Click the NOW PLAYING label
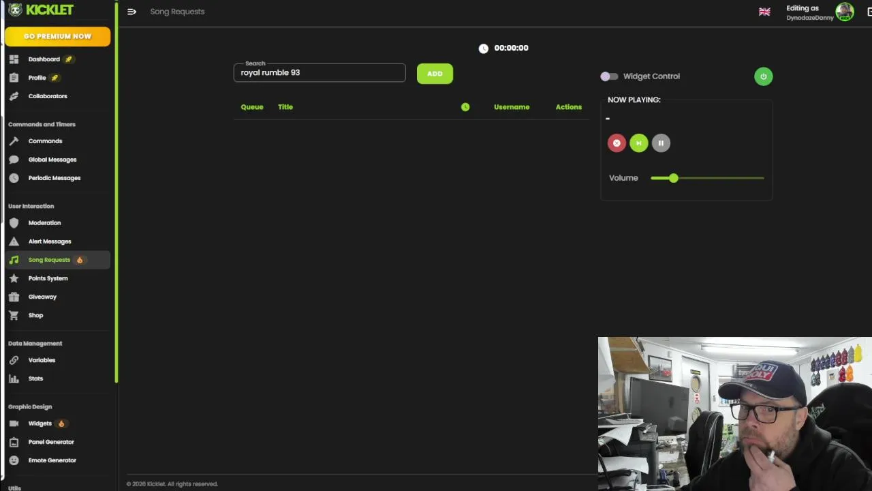The width and height of the screenshot is (872, 491). [x=634, y=100]
